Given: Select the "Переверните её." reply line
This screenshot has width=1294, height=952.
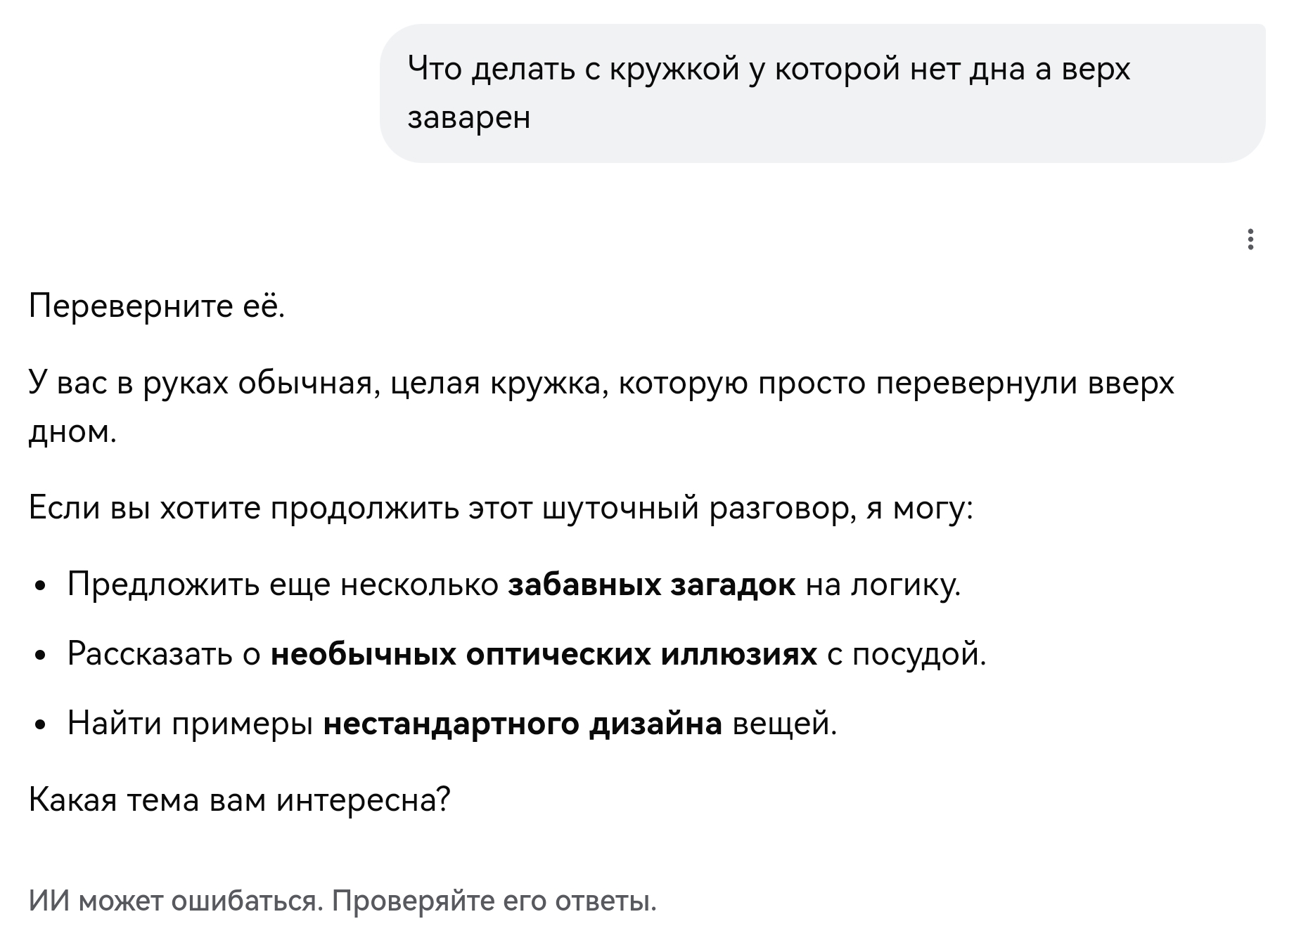Looking at the screenshot, I should click(158, 307).
